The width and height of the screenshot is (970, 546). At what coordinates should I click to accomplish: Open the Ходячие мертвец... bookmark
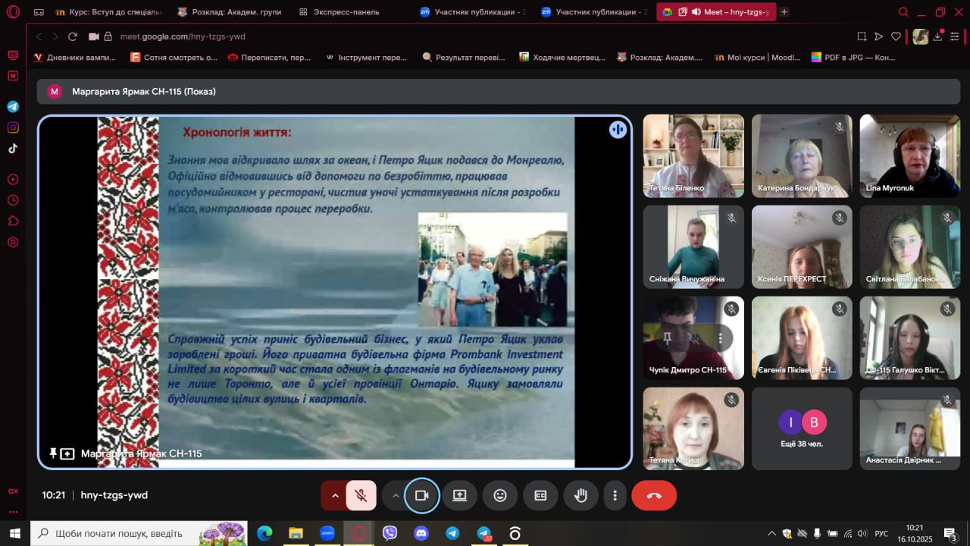coord(562,57)
